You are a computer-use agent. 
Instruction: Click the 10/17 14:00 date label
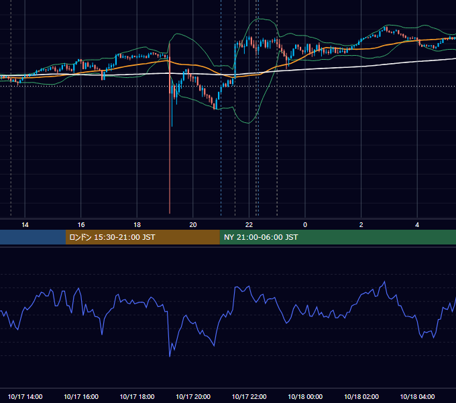click(25, 396)
